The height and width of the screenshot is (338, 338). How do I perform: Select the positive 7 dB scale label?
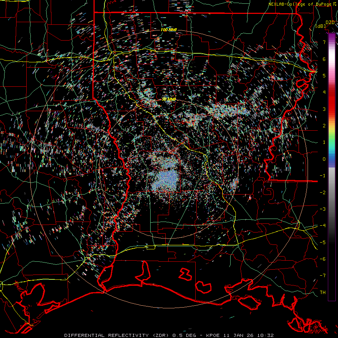(324, 42)
